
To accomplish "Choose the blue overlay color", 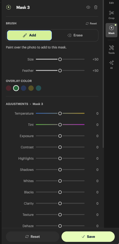I will coord(24,88).
